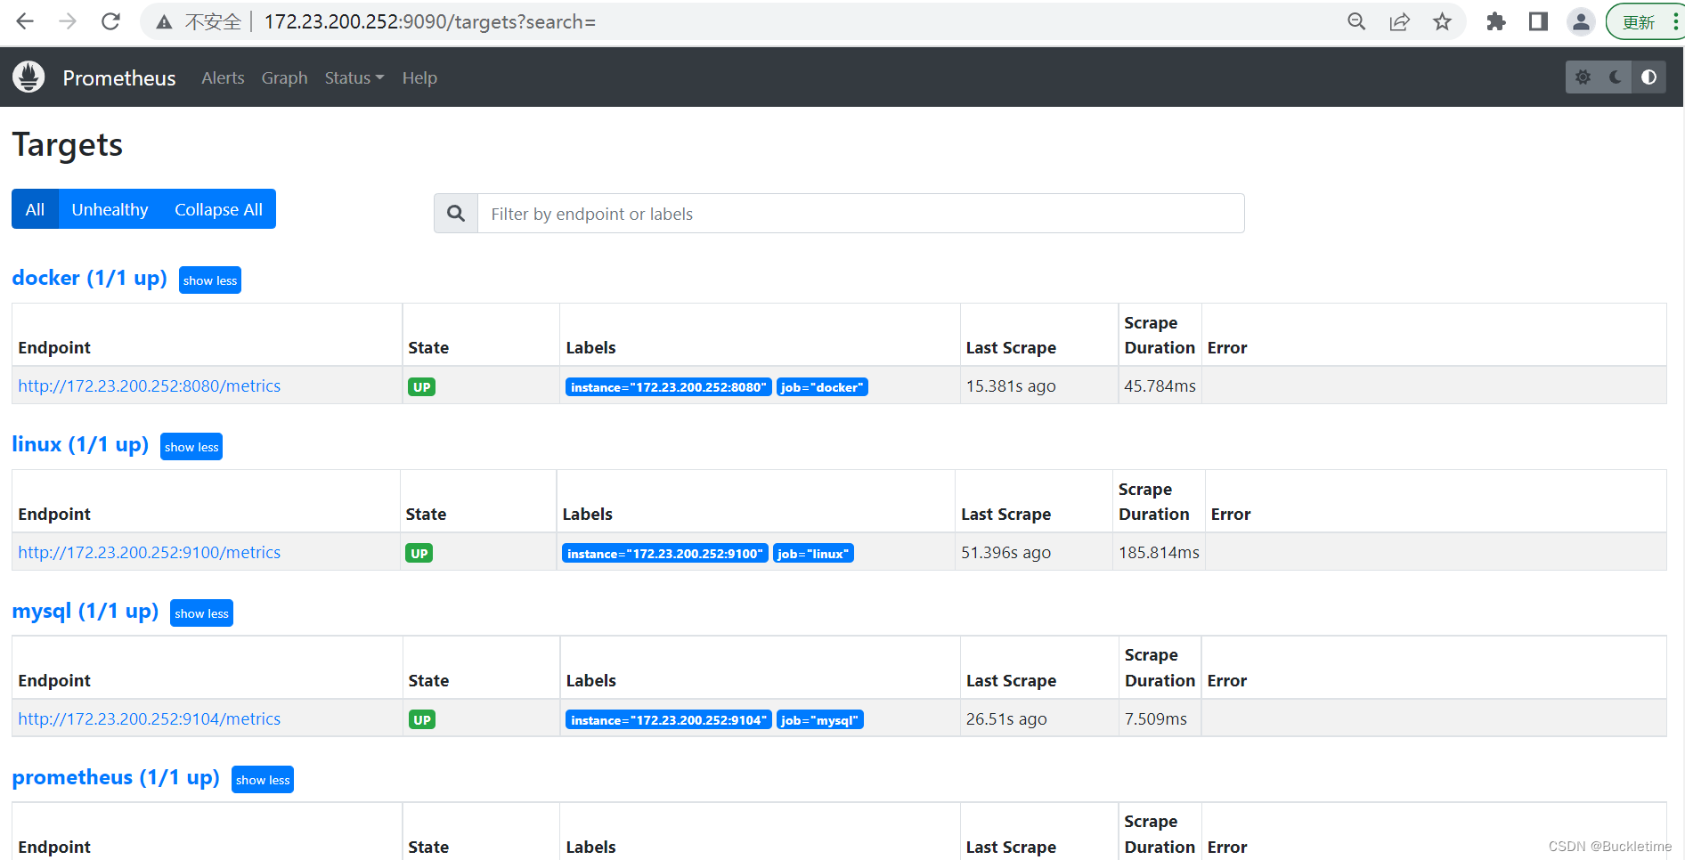Open the docker (1/1 up) heading link
Viewport: 1685px width, 860px height.
(x=89, y=278)
